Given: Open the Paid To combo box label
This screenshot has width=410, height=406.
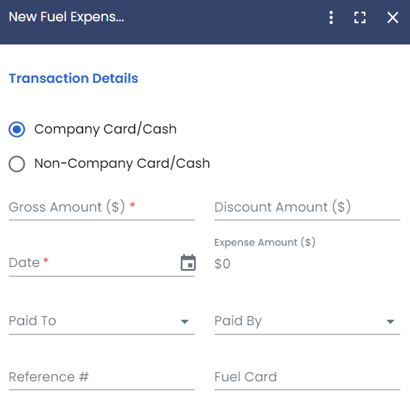Looking at the screenshot, I should [x=33, y=321].
